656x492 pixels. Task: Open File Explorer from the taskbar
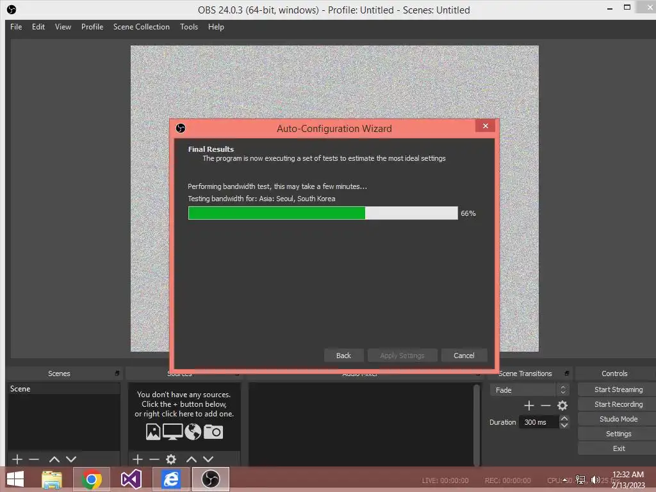[51, 479]
